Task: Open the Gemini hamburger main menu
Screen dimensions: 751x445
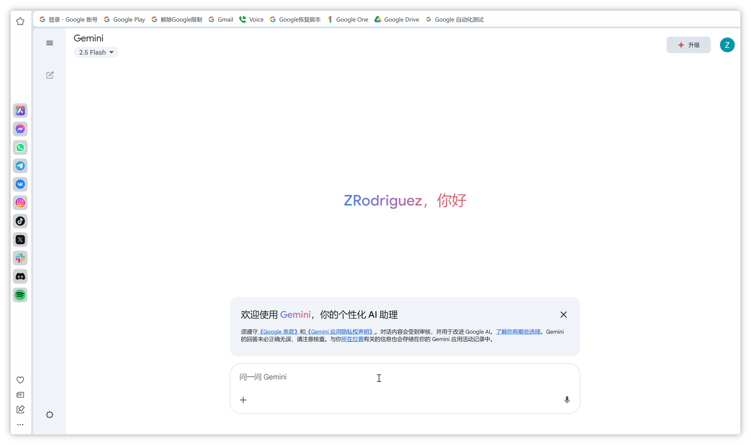Action: (50, 43)
